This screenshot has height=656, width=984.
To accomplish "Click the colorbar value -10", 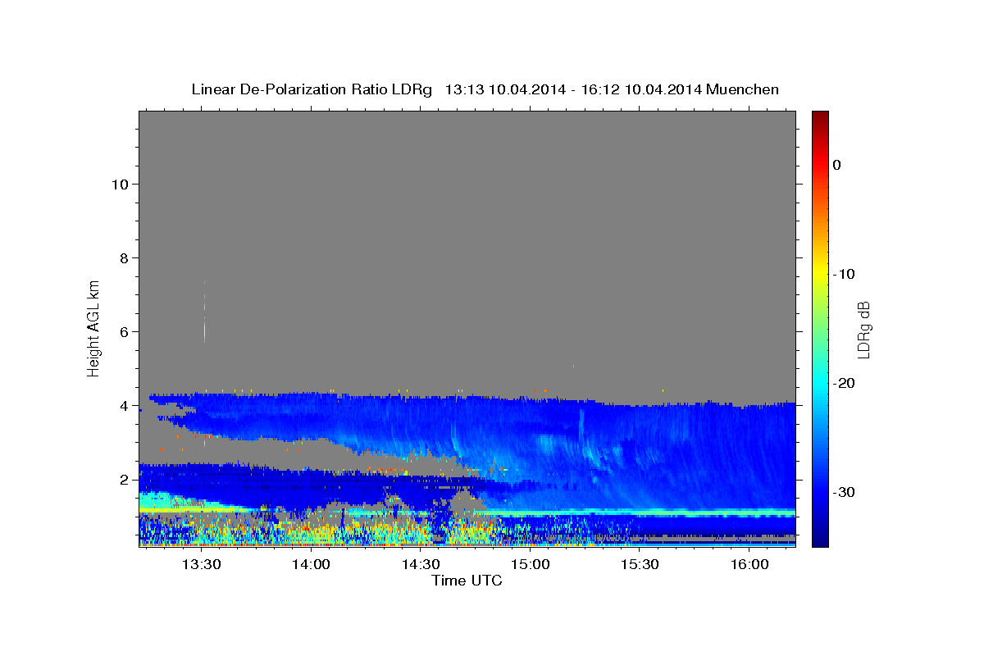I will click(844, 274).
